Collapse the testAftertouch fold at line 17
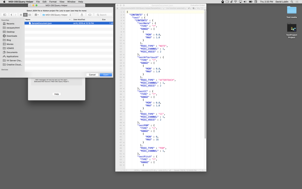The height and width of the screenshot is (189, 302). [x=124, y=57]
